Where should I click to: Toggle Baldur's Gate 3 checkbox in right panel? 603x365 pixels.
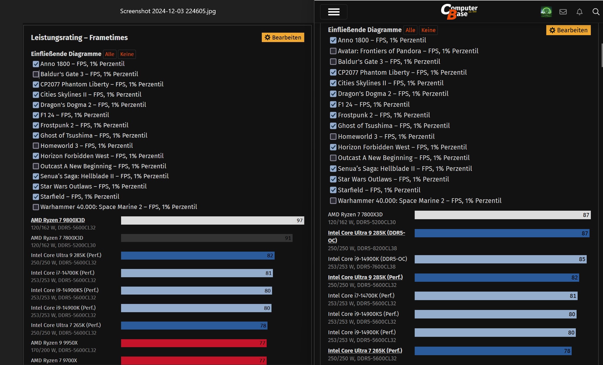coord(333,62)
